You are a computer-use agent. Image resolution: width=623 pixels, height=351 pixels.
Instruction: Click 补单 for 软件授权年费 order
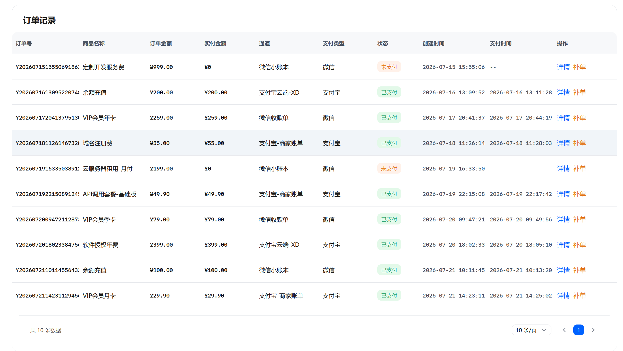(579, 245)
